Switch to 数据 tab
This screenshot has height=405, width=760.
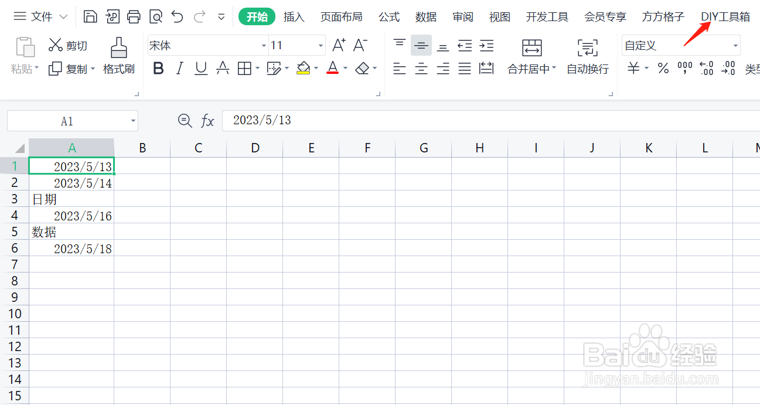point(426,17)
